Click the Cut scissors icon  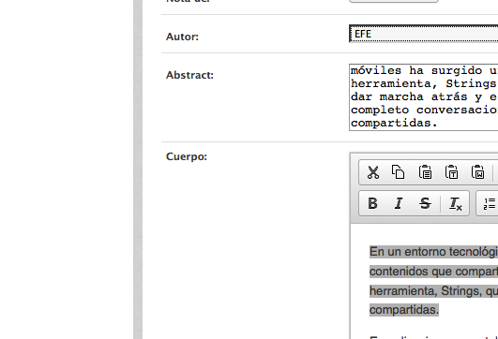click(373, 172)
